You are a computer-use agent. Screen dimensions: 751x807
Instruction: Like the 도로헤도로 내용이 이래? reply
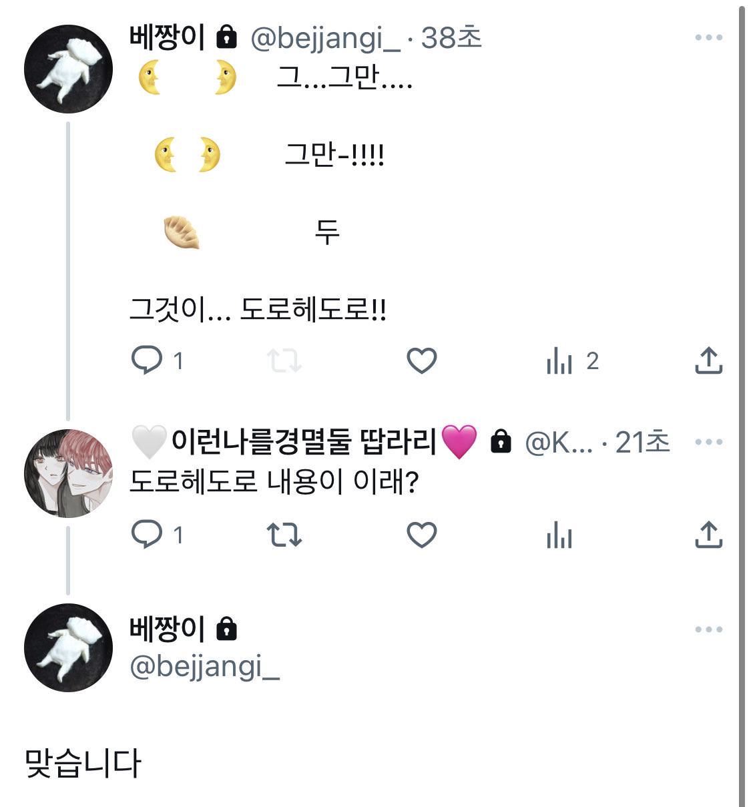click(x=421, y=535)
